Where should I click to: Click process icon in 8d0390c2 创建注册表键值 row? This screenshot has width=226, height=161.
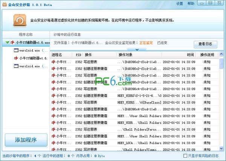[53, 68]
